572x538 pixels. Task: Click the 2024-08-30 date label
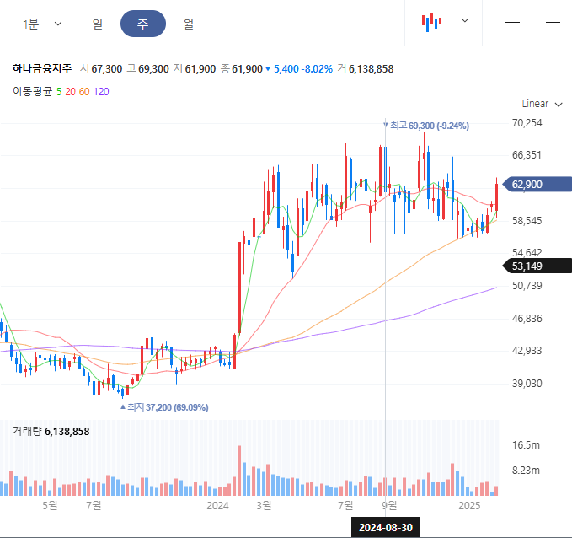click(x=386, y=527)
